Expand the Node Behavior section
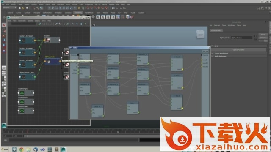The height and width of the screenshot is (152, 271). [220, 56]
